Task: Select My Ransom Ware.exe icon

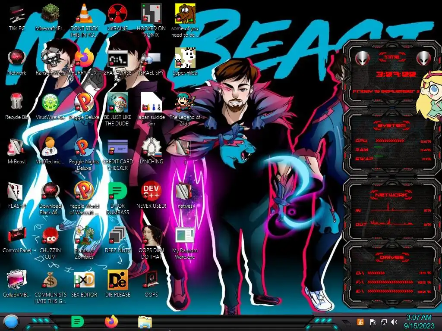Action: click(185, 243)
